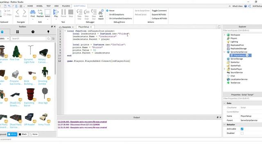
Task: Open the PLUGINS ribbon tab
Action: tap(66, 6)
